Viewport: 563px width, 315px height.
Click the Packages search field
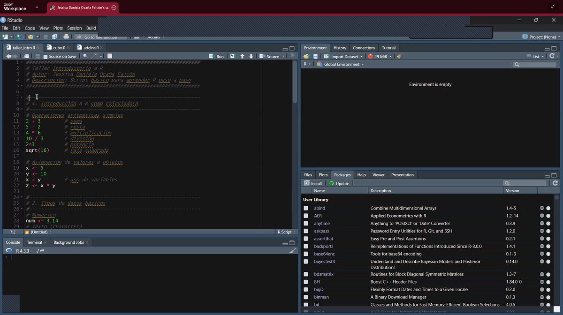[525, 183]
